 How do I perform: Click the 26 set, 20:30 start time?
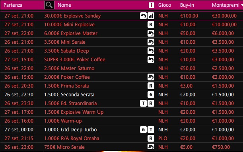tap(19, 86)
